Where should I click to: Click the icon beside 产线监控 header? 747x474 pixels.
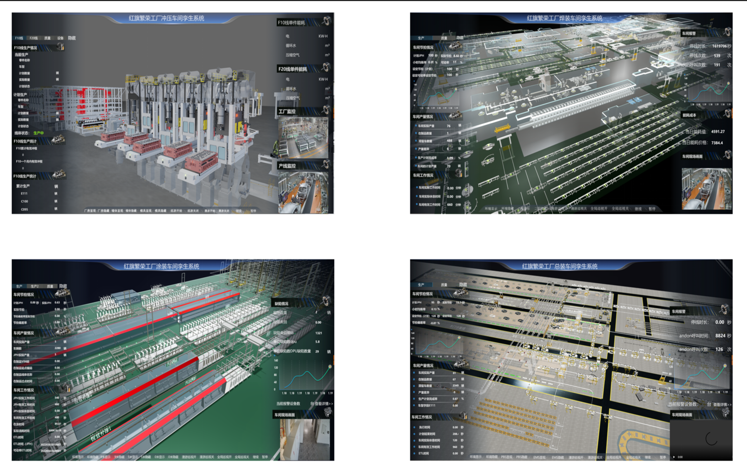coord(326,164)
